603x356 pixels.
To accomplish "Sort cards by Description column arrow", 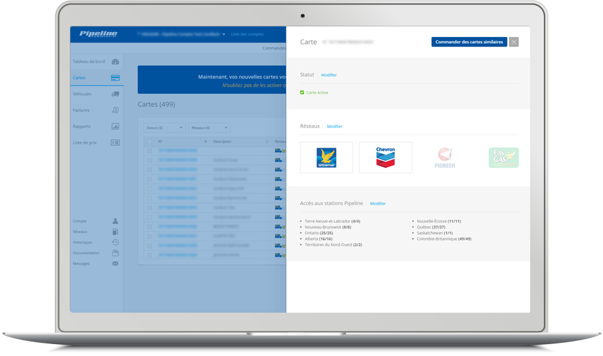I will (x=268, y=142).
